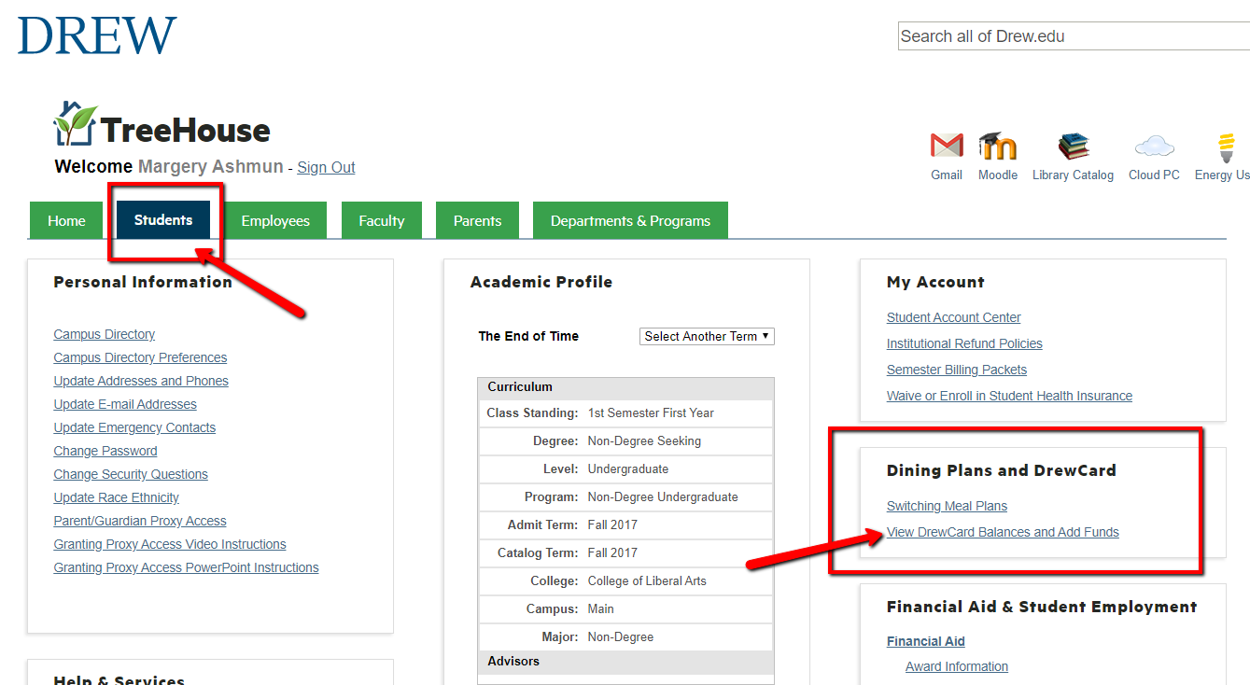Open the Moodle icon

(997, 146)
